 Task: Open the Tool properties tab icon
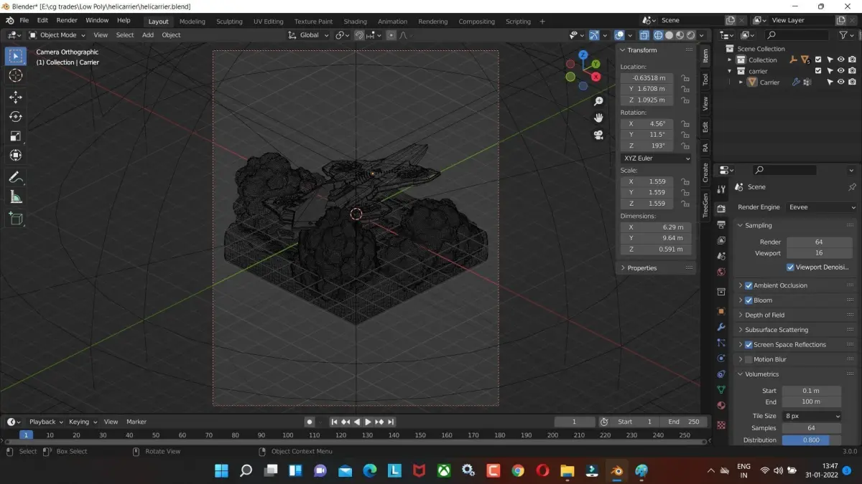tap(721, 188)
